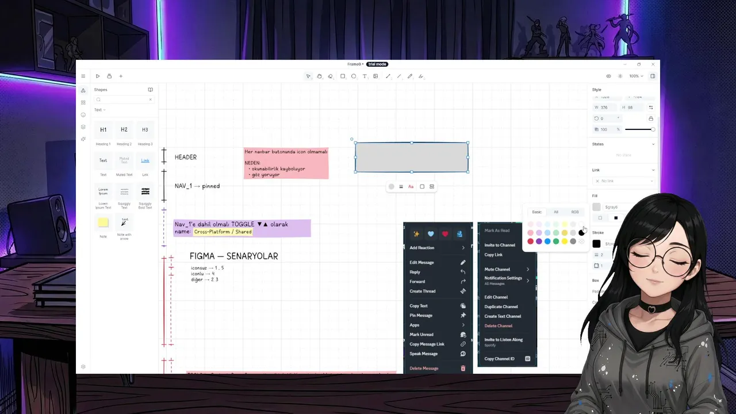Select the eraser tool
Viewport: 736px width, 414px height.
330,76
